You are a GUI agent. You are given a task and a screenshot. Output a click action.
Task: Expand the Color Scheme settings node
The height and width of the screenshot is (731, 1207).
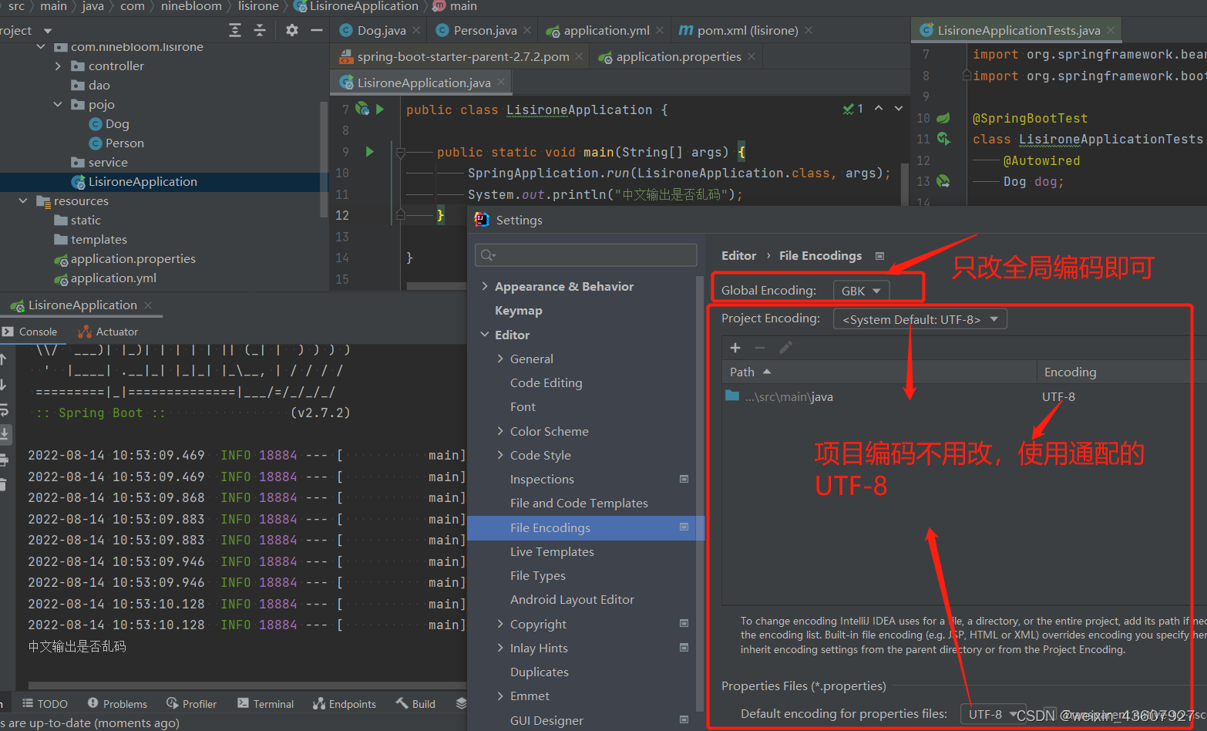tap(500, 431)
